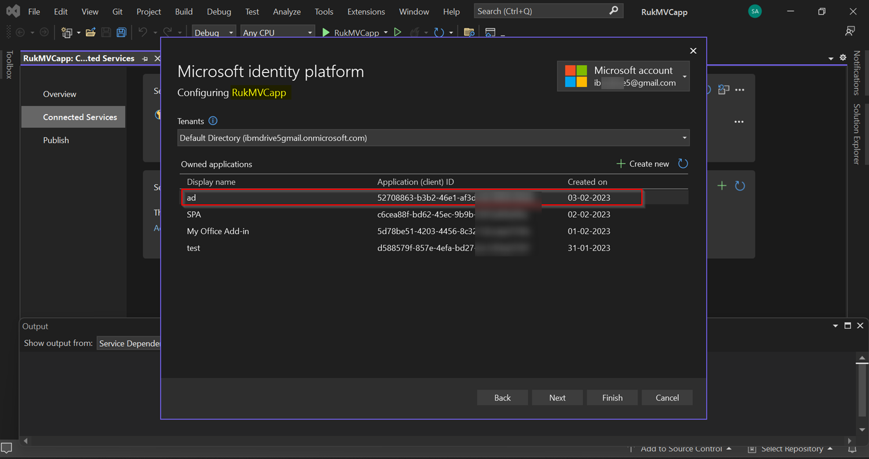Screen dimensions: 869x459
Task: Refresh the service dependencies panel behind dialog
Action: 740,186
